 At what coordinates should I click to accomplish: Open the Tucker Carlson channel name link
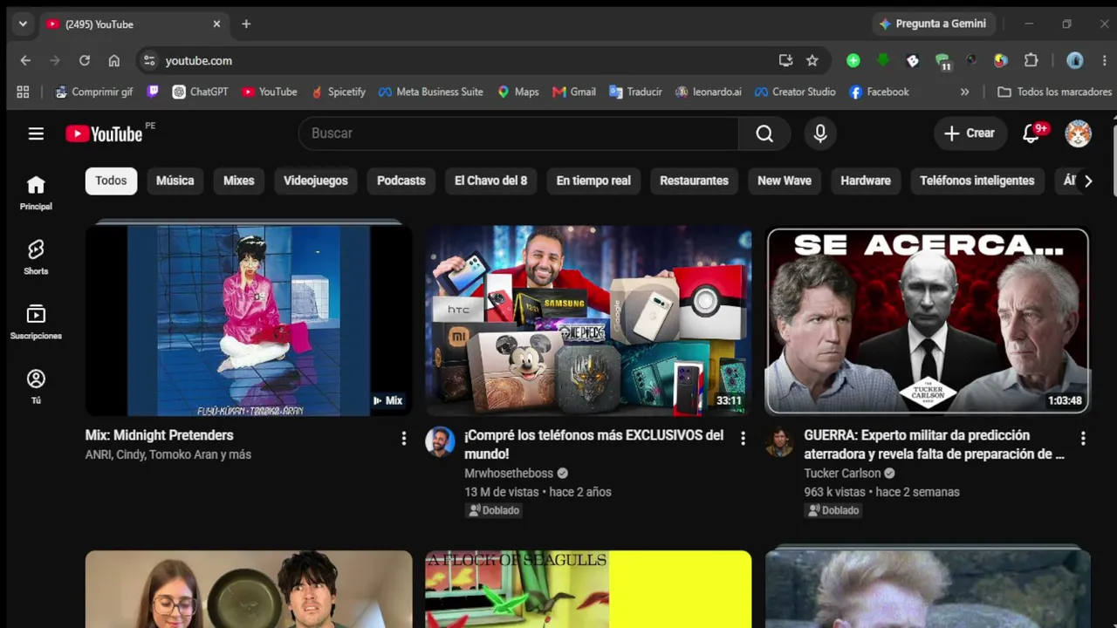point(842,473)
